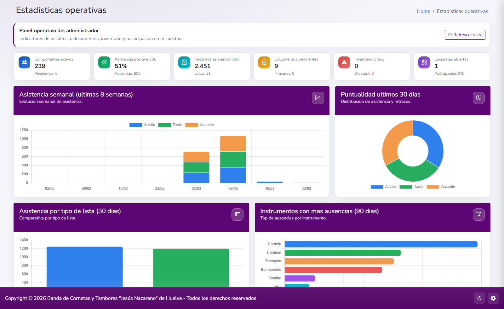
Task: Toggle Asistio series in weekly chart legend
Action: pos(142,125)
